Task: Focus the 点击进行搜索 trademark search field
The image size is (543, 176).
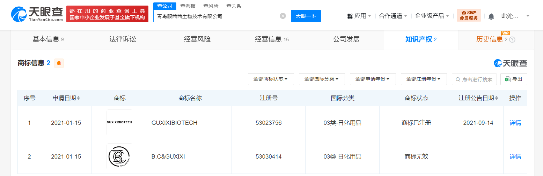Action: (x=474, y=79)
